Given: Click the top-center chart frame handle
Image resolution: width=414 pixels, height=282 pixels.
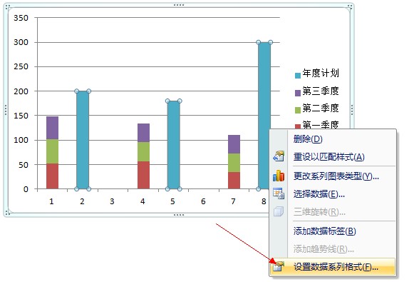Looking at the screenshot, I should click(x=179, y=5).
